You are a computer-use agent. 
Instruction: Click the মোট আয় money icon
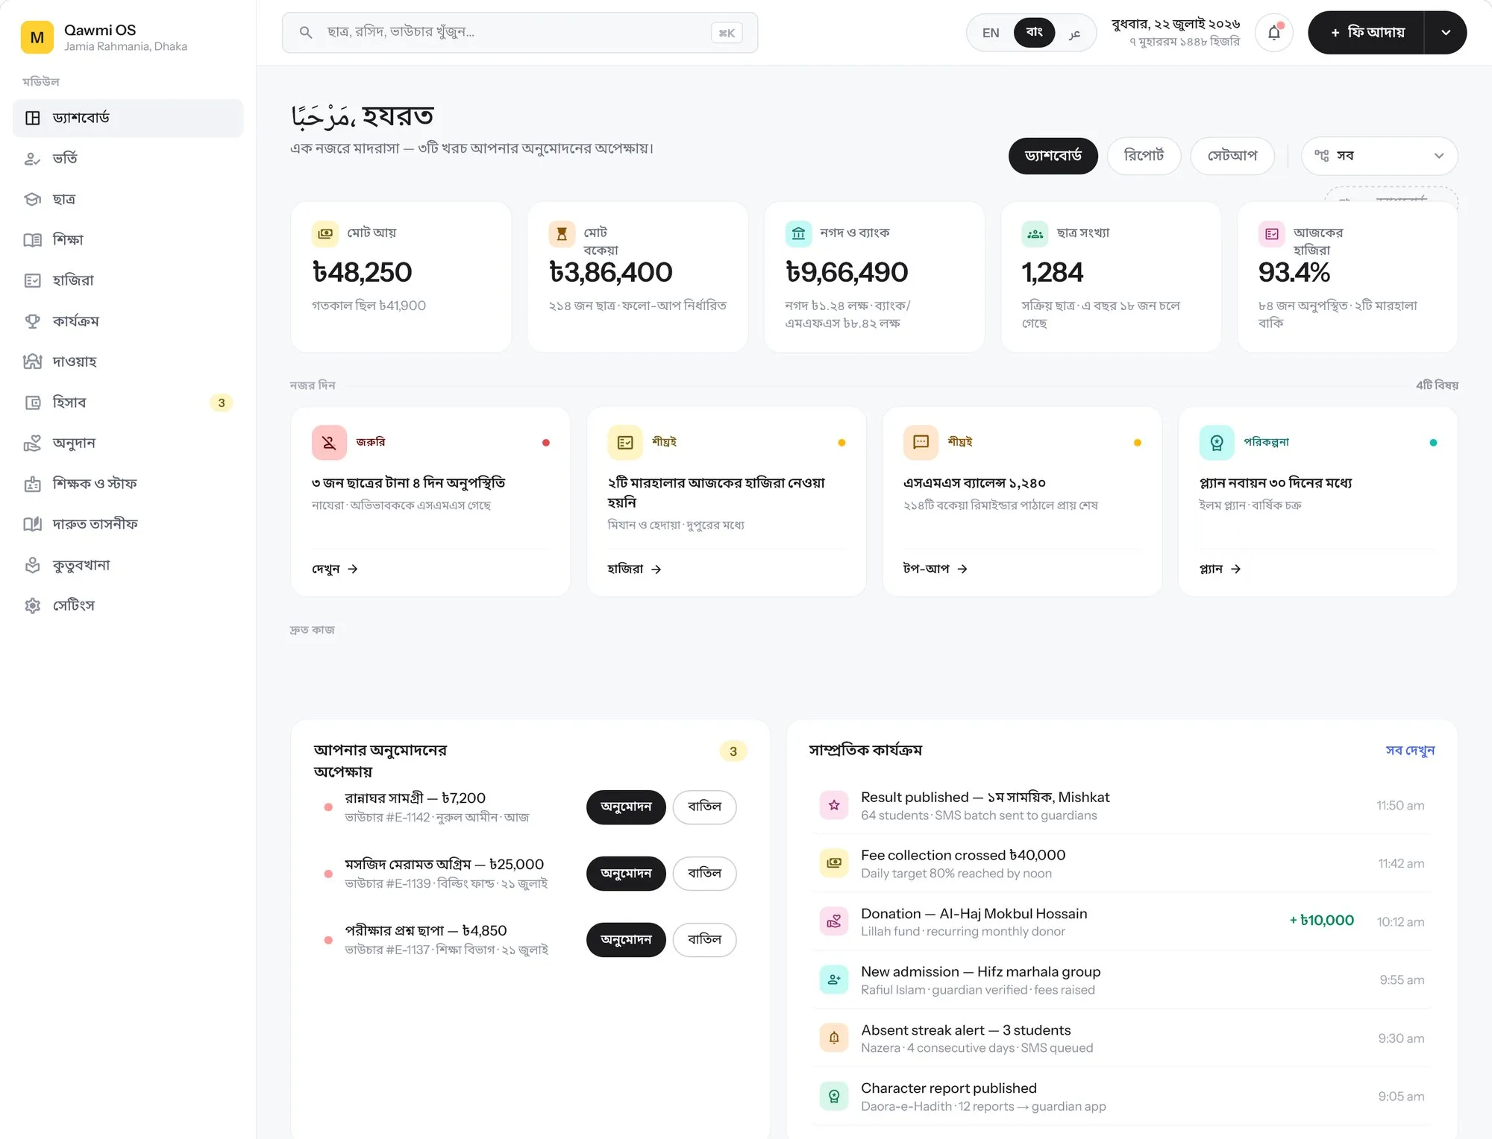coord(325,233)
